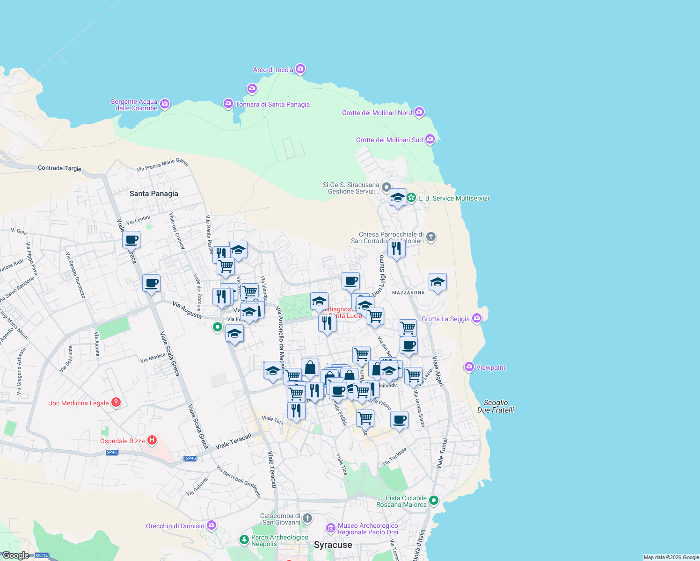Click the Si.Ge.S. Siracusana grey pin

click(386, 187)
